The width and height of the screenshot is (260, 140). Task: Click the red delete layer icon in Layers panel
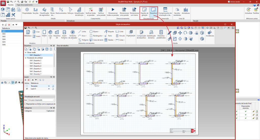[x=28, y=80]
